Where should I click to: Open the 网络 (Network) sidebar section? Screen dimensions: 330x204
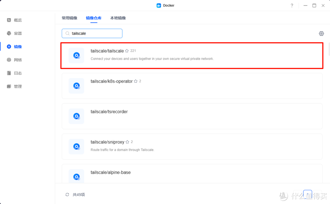pyautogui.click(x=17, y=60)
